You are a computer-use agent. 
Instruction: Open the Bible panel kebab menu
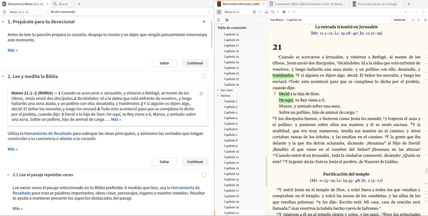(424, 12)
